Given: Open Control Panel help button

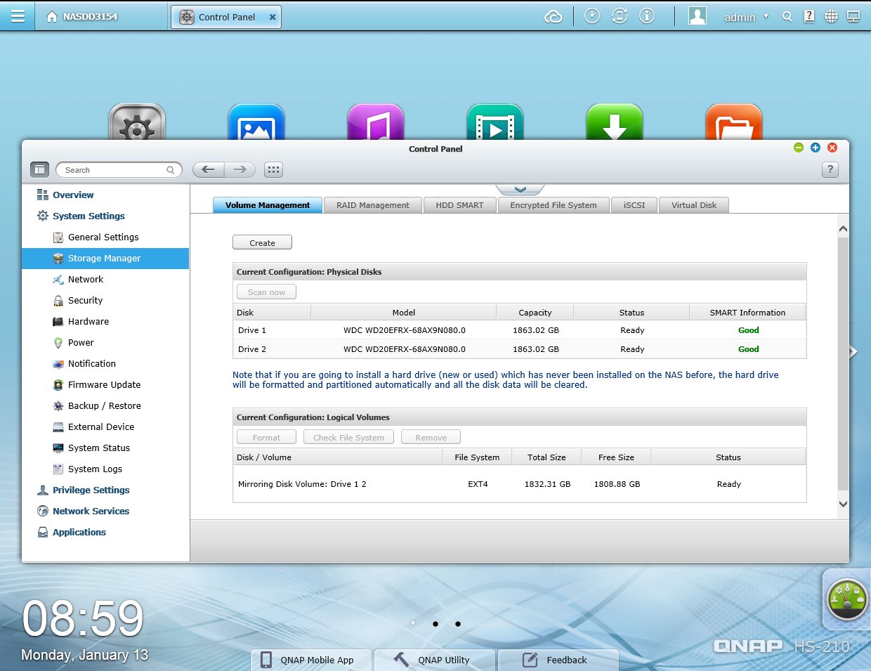Looking at the screenshot, I should (x=830, y=169).
